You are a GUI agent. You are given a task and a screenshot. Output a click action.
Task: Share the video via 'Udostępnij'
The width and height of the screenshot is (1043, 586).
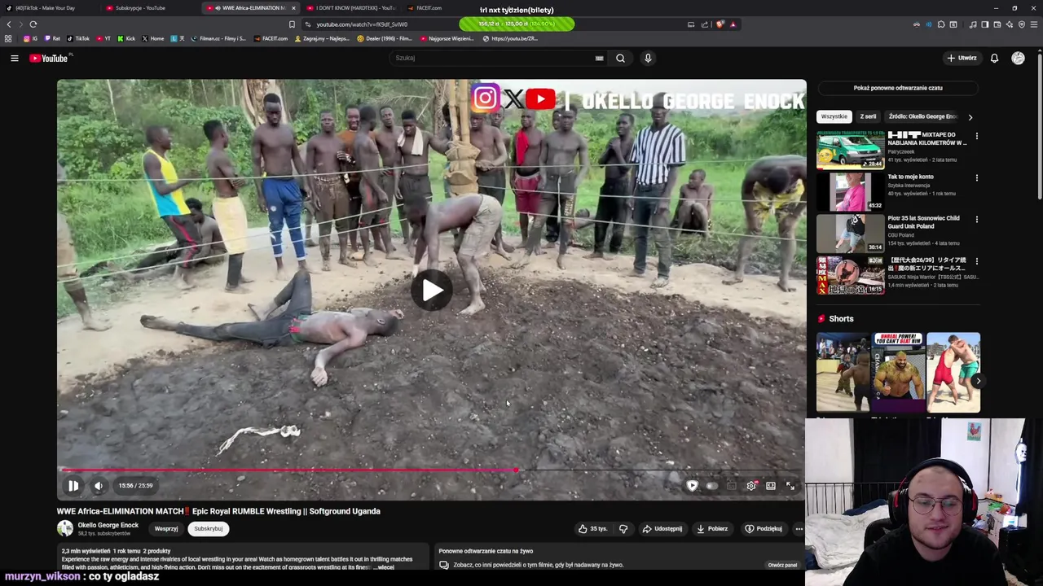[662, 529]
